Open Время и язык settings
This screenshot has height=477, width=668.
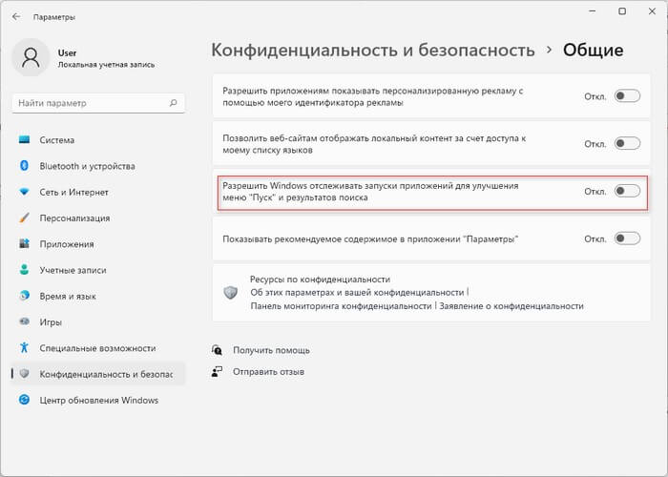(98, 296)
